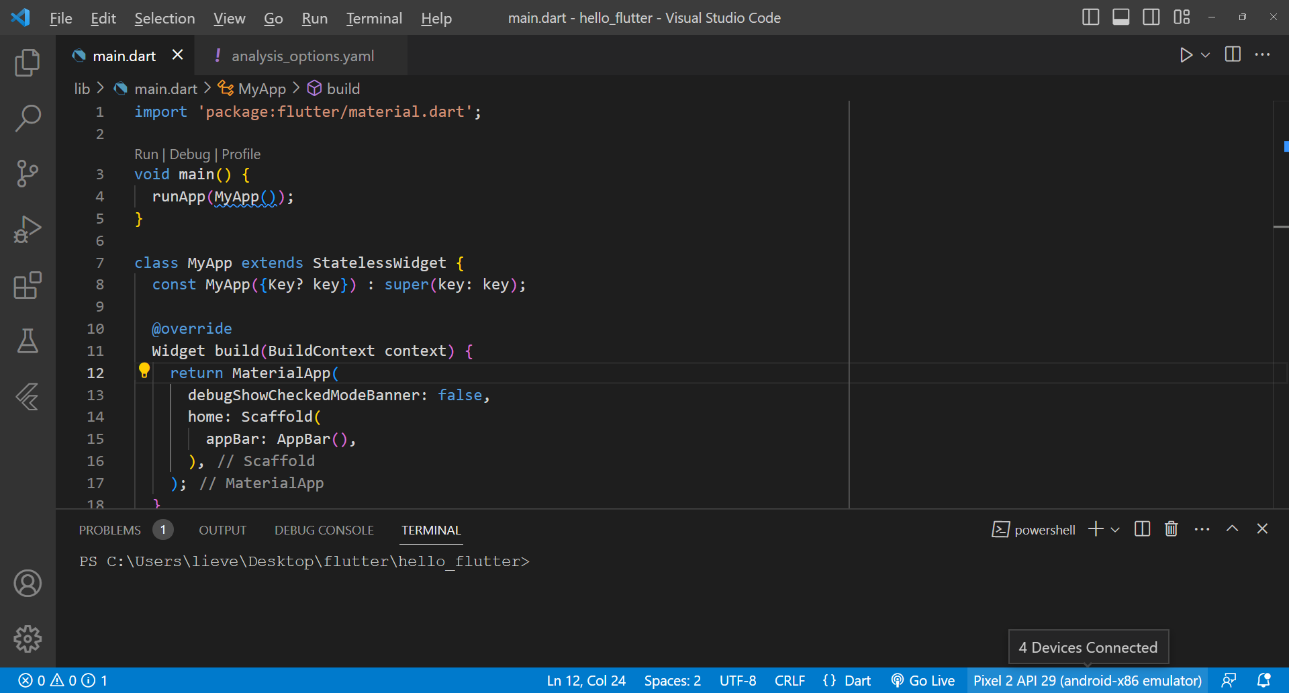Screen dimensions: 1289x693
Task: Kill the terminal with trash icon
Action: coord(1172,529)
